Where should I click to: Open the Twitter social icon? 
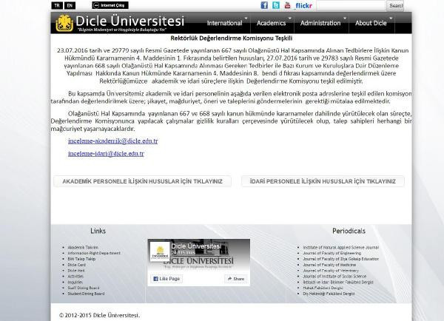tap(276, 5)
